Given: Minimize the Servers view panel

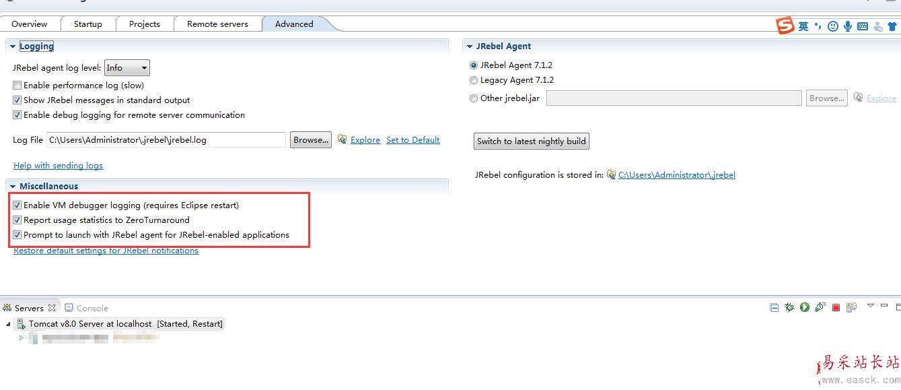Looking at the screenshot, I should tap(884, 306).
